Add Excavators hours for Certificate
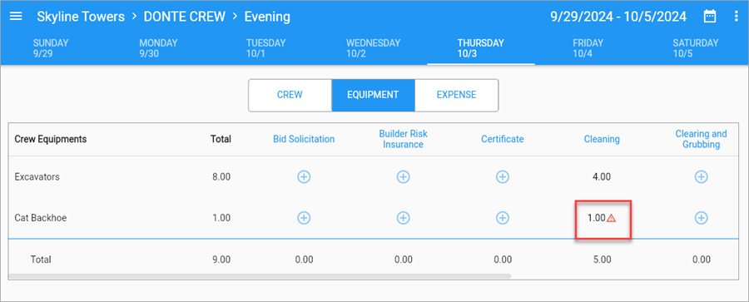 [502, 177]
